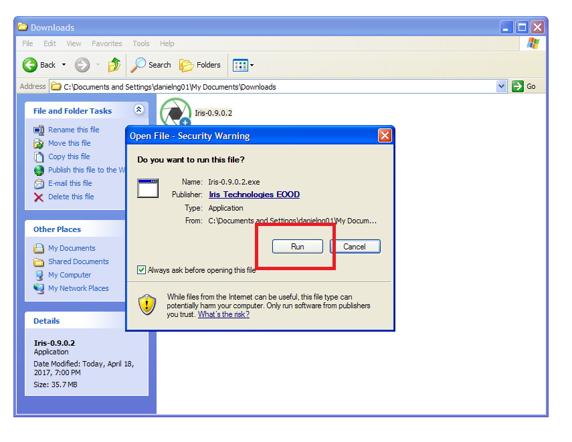This screenshot has width=572, height=442.
Task: Click Rename this file
Action: [x=74, y=130]
